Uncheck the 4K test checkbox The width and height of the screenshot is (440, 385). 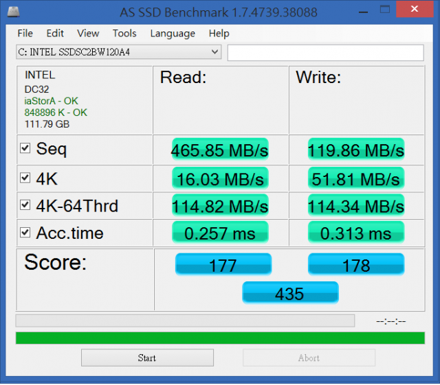25,178
